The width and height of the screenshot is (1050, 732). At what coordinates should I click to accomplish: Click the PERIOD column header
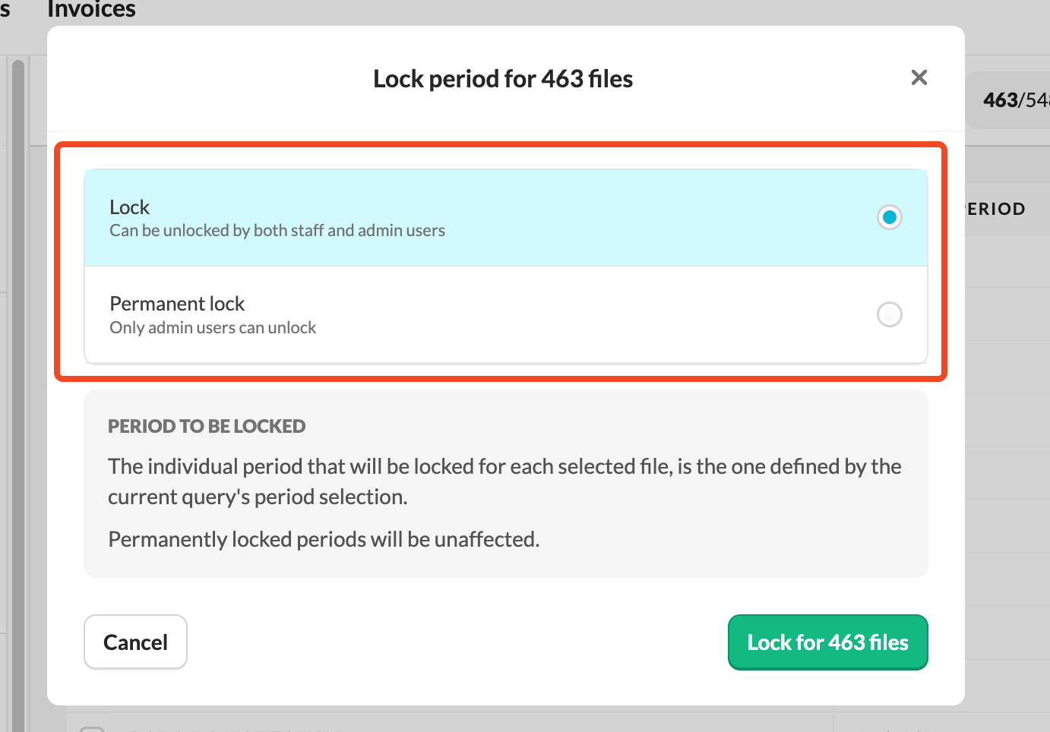(997, 209)
